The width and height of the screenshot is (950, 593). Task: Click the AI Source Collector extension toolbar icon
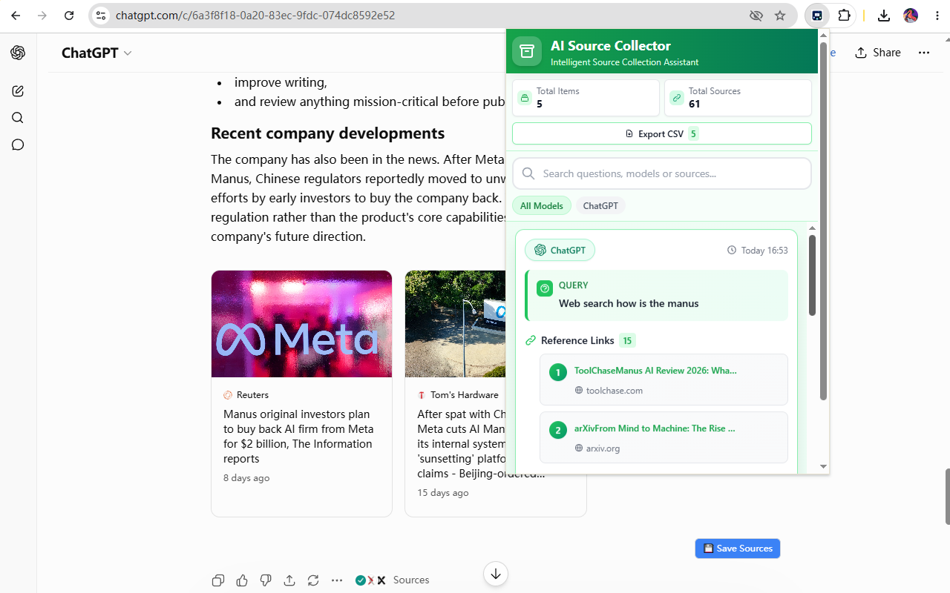(x=817, y=16)
